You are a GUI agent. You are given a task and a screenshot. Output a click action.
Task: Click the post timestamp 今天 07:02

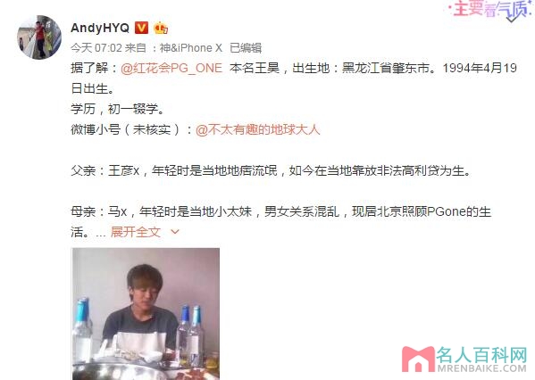point(96,48)
